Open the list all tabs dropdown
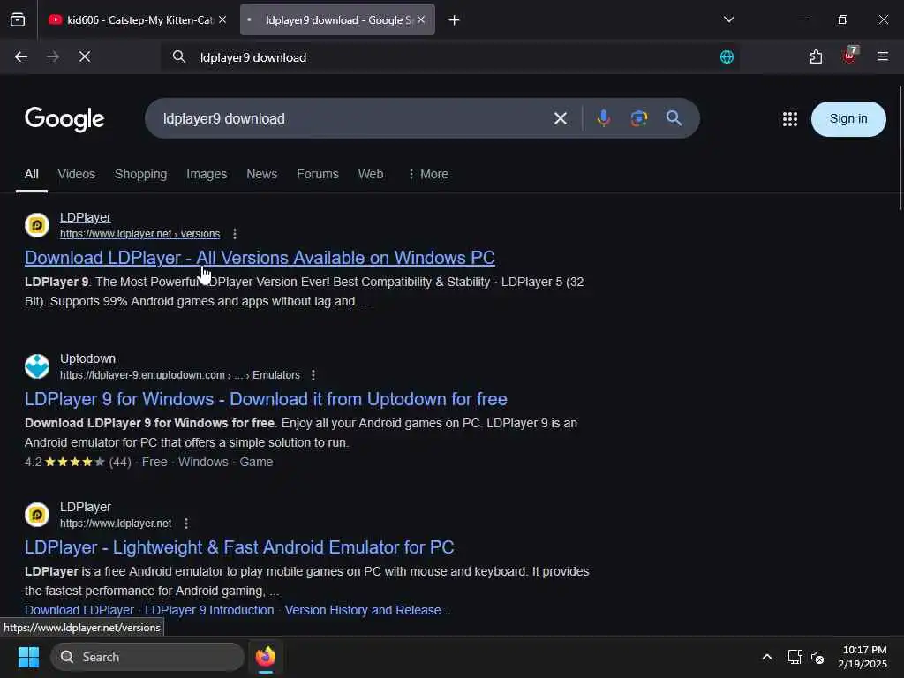The height and width of the screenshot is (678, 904). tap(728, 19)
